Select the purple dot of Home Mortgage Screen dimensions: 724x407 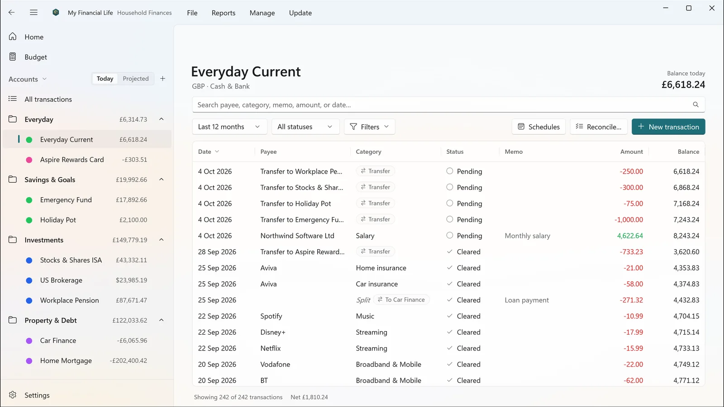click(x=29, y=361)
